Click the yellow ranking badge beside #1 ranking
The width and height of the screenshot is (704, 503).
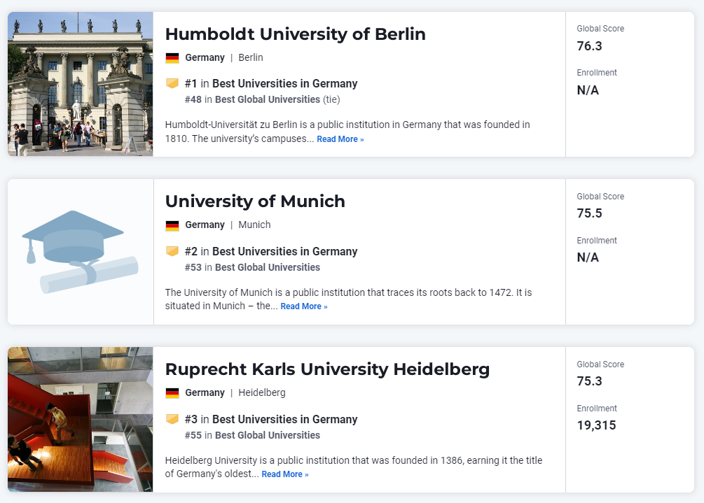[x=172, y=83]
